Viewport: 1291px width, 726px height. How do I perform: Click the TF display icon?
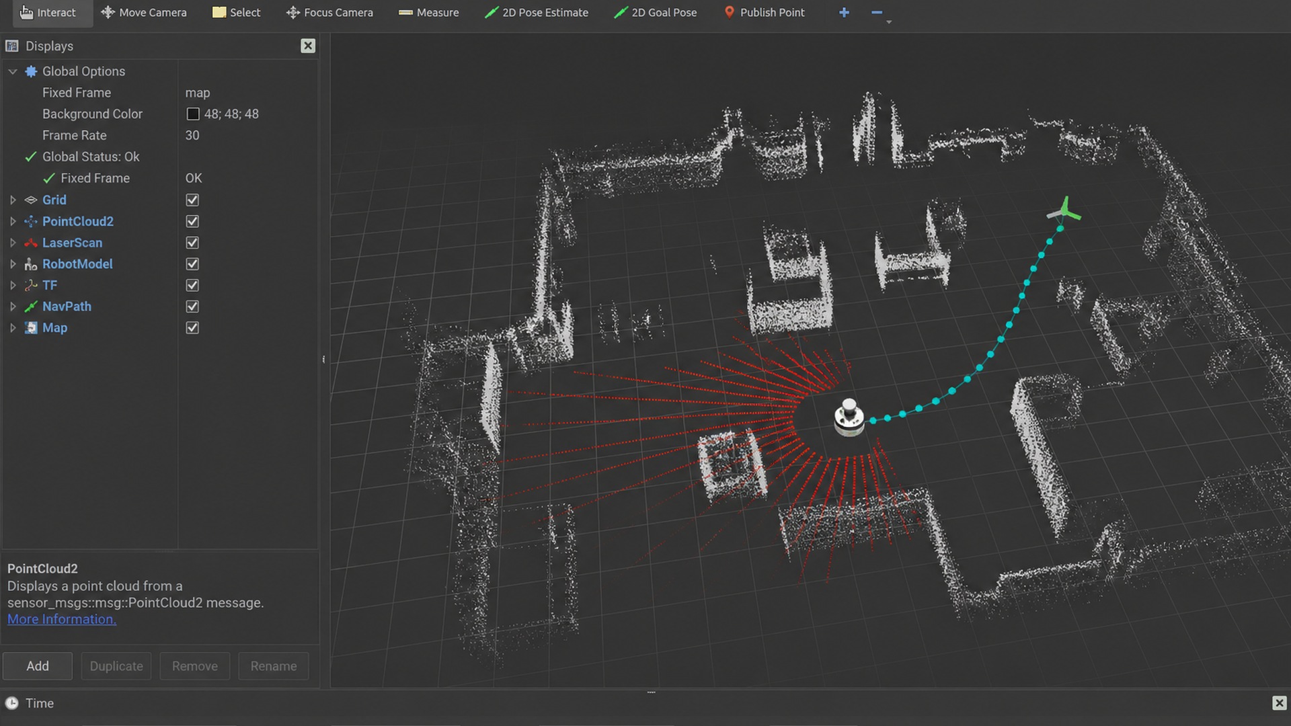[31, 285]
